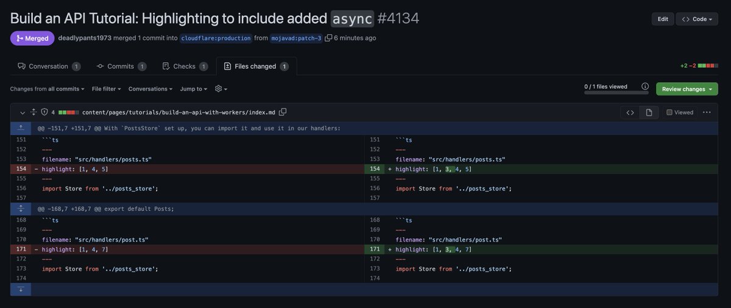This screenshot has width=731, height=308.
Task: Open the Code dropdown button
Action: coord(697,19)
